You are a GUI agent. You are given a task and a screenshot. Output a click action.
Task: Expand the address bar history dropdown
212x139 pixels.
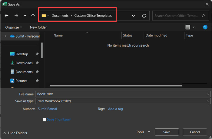134,16
